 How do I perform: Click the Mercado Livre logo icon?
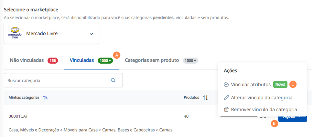pos(15,33)
